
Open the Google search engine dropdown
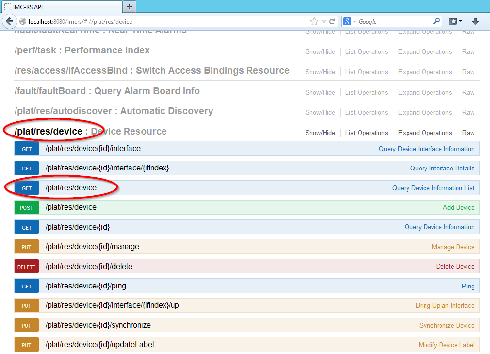coord(350,21)
